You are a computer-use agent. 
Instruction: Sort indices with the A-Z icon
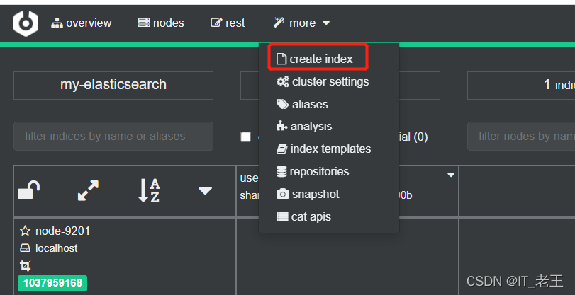click(x=149, y=190)
